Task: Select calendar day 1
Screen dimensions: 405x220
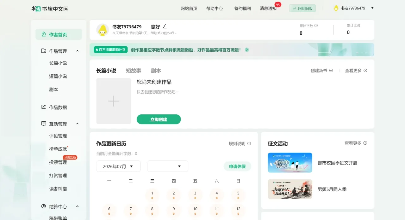Action: [152, 195]
